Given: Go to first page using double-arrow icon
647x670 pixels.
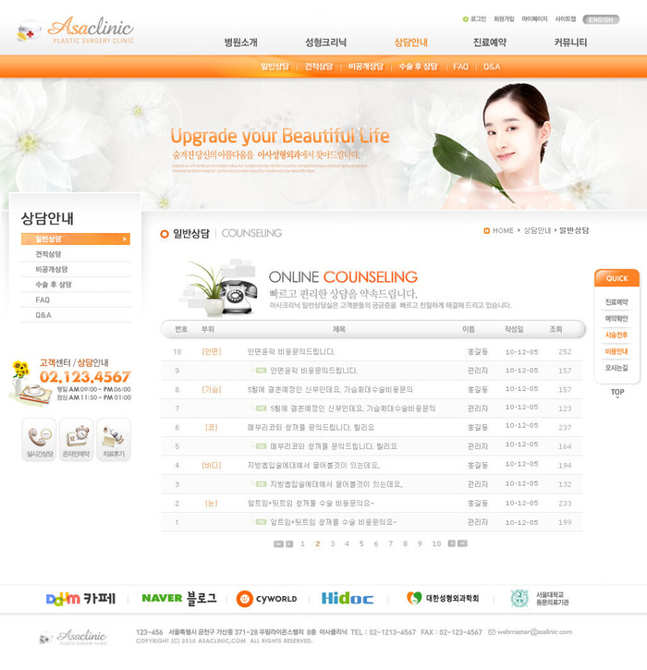Looking at the screenshot, I should [x=277, y=543].
